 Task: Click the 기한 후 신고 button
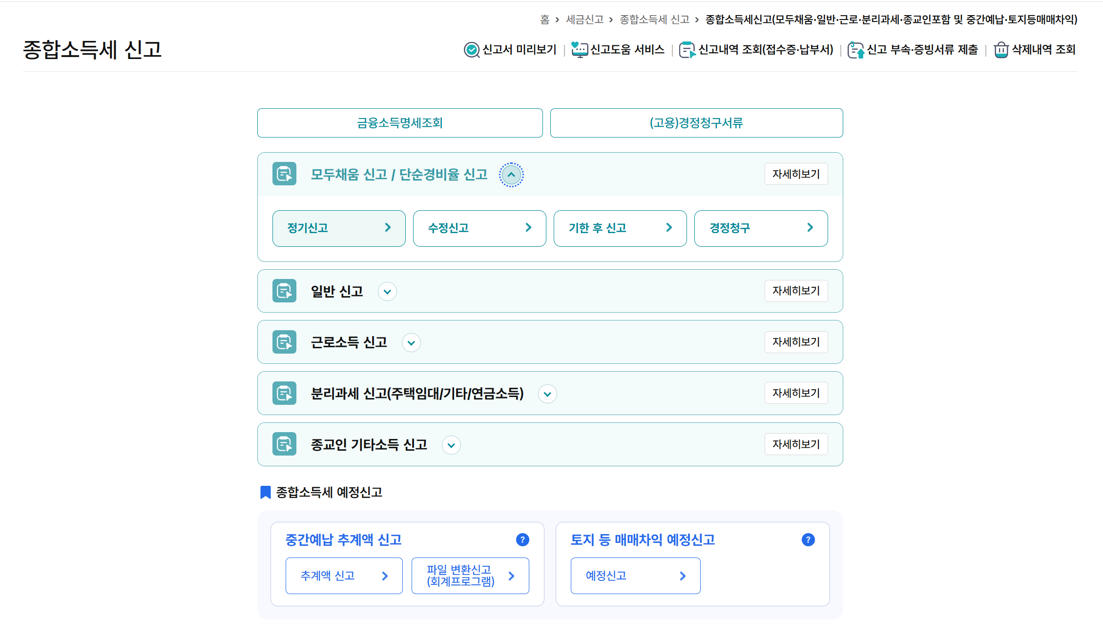click(x=620, y=228)
